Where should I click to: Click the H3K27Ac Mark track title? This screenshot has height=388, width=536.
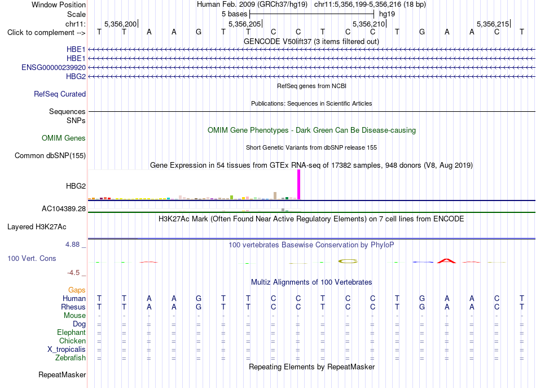[311, 219]
